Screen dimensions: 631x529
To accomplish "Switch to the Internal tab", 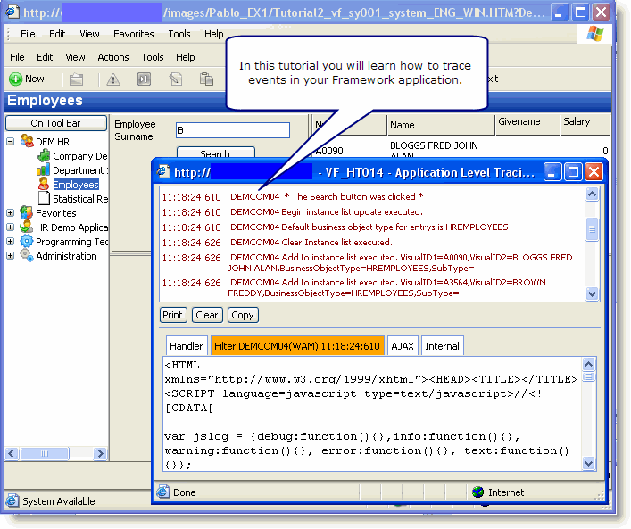I will click(443, 346).
